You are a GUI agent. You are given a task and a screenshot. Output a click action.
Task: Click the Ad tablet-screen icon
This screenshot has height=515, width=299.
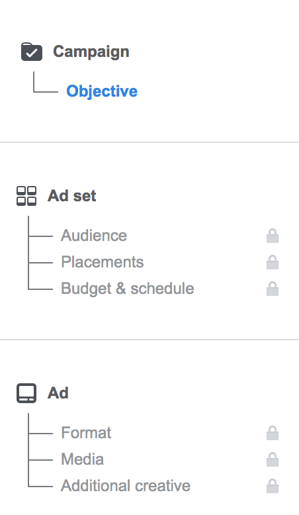coord(26,393)
